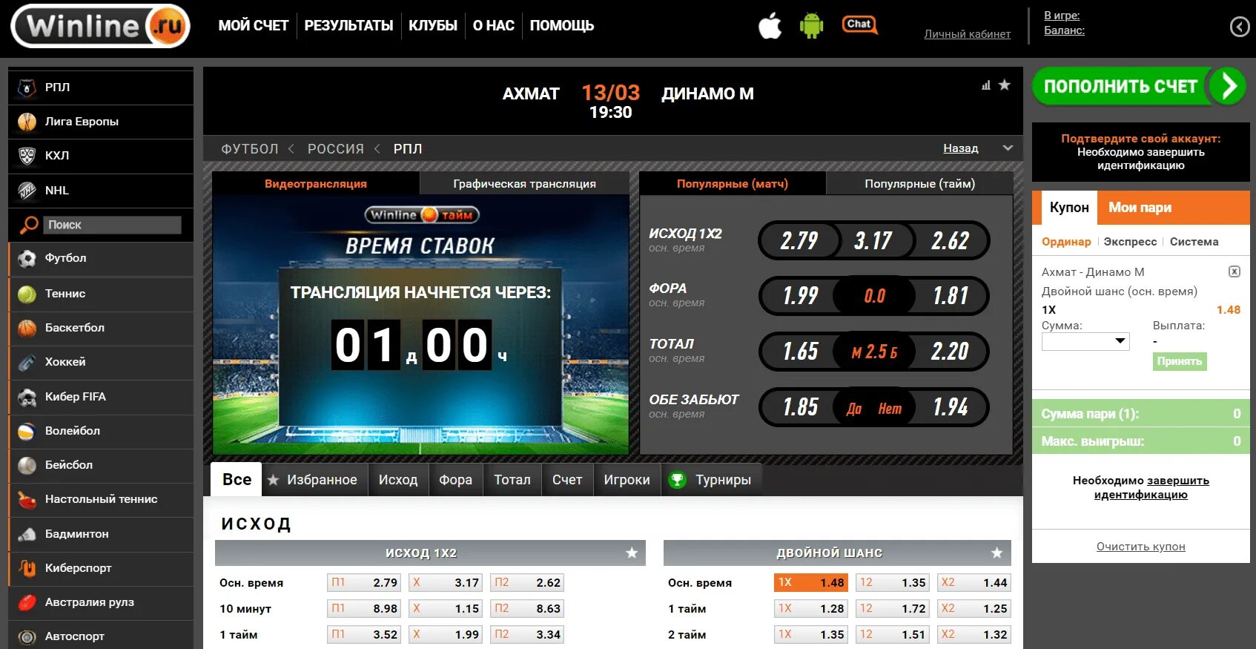Add Akhmat–Dinamo match to favorites star

pyautogui.click(x=1005, y=85)
